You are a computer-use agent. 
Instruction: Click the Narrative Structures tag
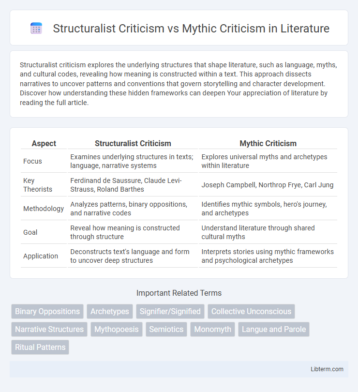coord(49,329)
